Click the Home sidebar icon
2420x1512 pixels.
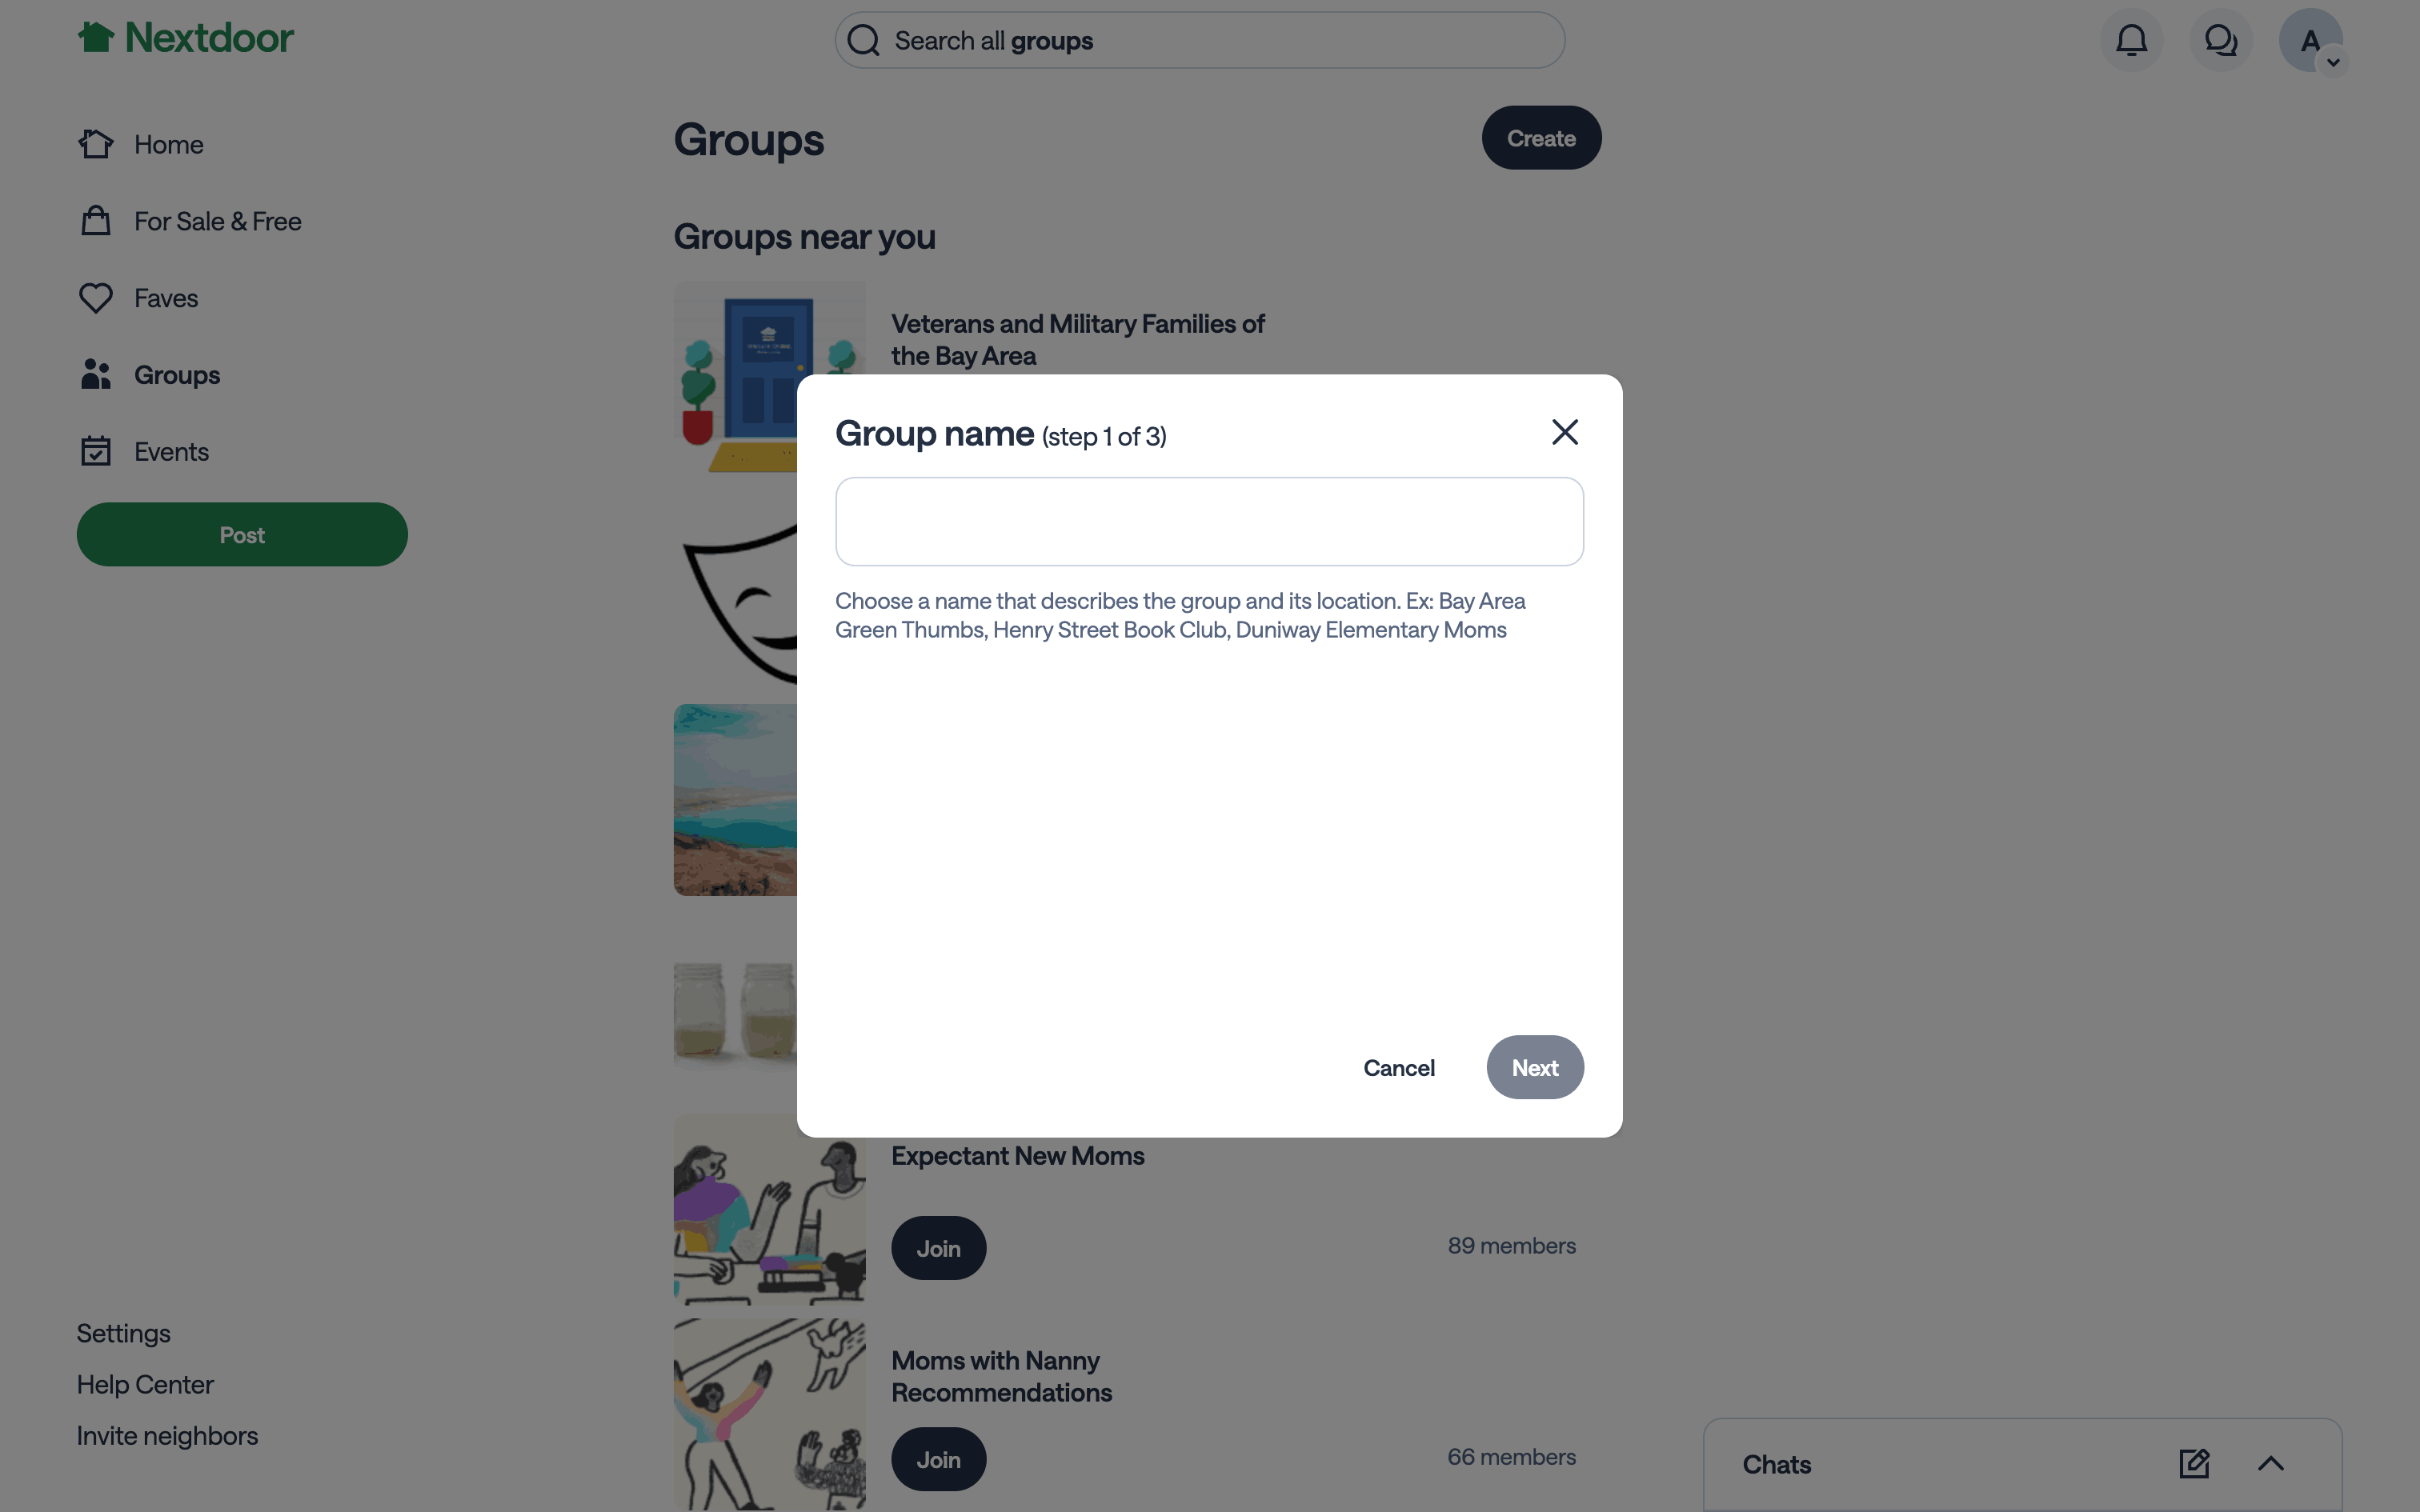coord(96,144)
